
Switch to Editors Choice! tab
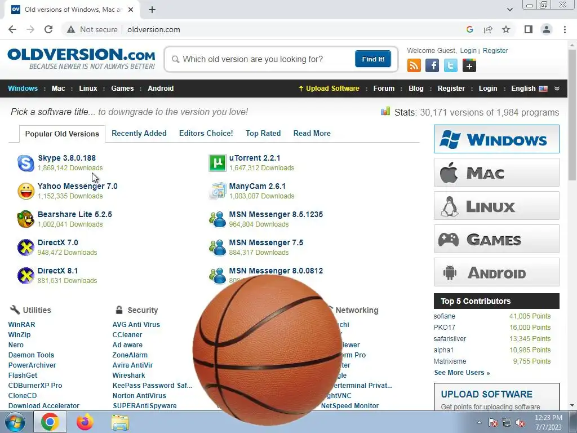(x=206, y=133)
